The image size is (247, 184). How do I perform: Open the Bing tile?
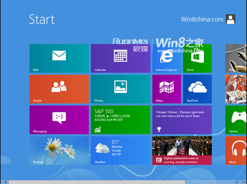236,58
